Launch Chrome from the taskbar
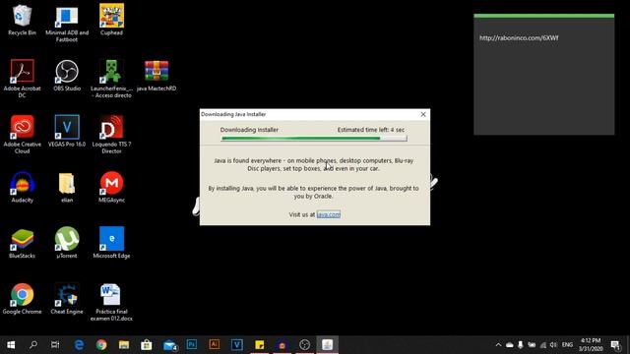 (x=101, y=344)
